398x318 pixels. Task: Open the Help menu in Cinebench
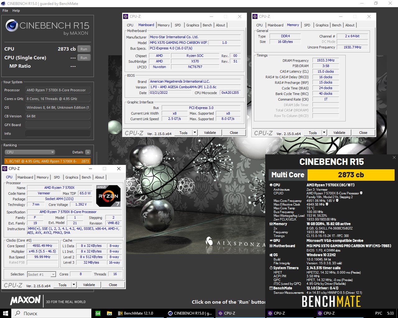coord(16,11)
